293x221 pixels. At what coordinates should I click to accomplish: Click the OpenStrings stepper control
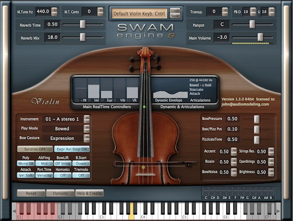(271, 162)
